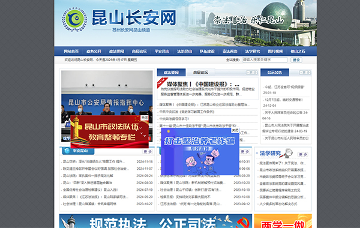This screenshot has width=360, height=228.
Task: Go to 队伍建设 navigation item
Action: pyautogui.click(x=207, y=51)
